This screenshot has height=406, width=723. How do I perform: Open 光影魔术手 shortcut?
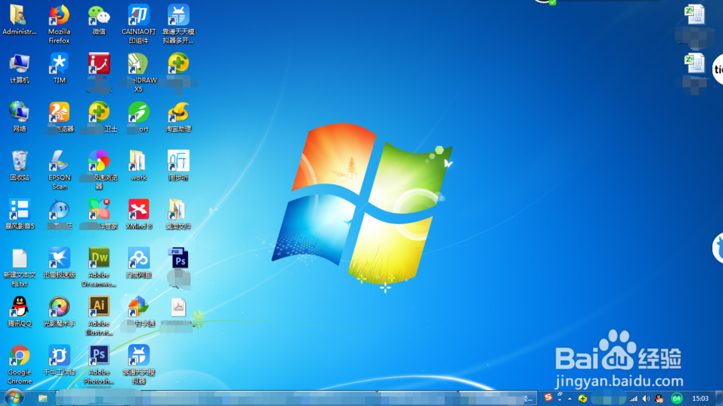(59, 311)
